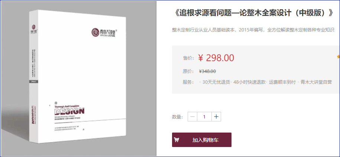
Task: Click the 加入购物车 add to cart button
Action: 202,140
